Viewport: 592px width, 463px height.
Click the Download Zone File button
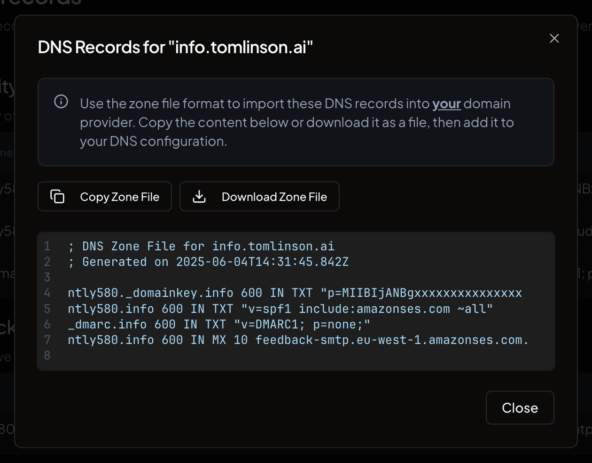(x=259, y=196)
